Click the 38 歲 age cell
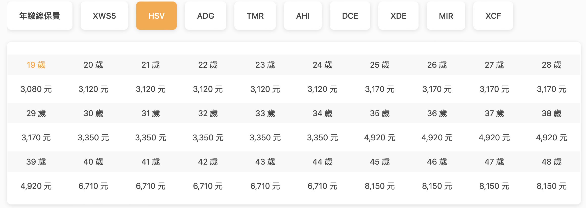 pos(551,113)
